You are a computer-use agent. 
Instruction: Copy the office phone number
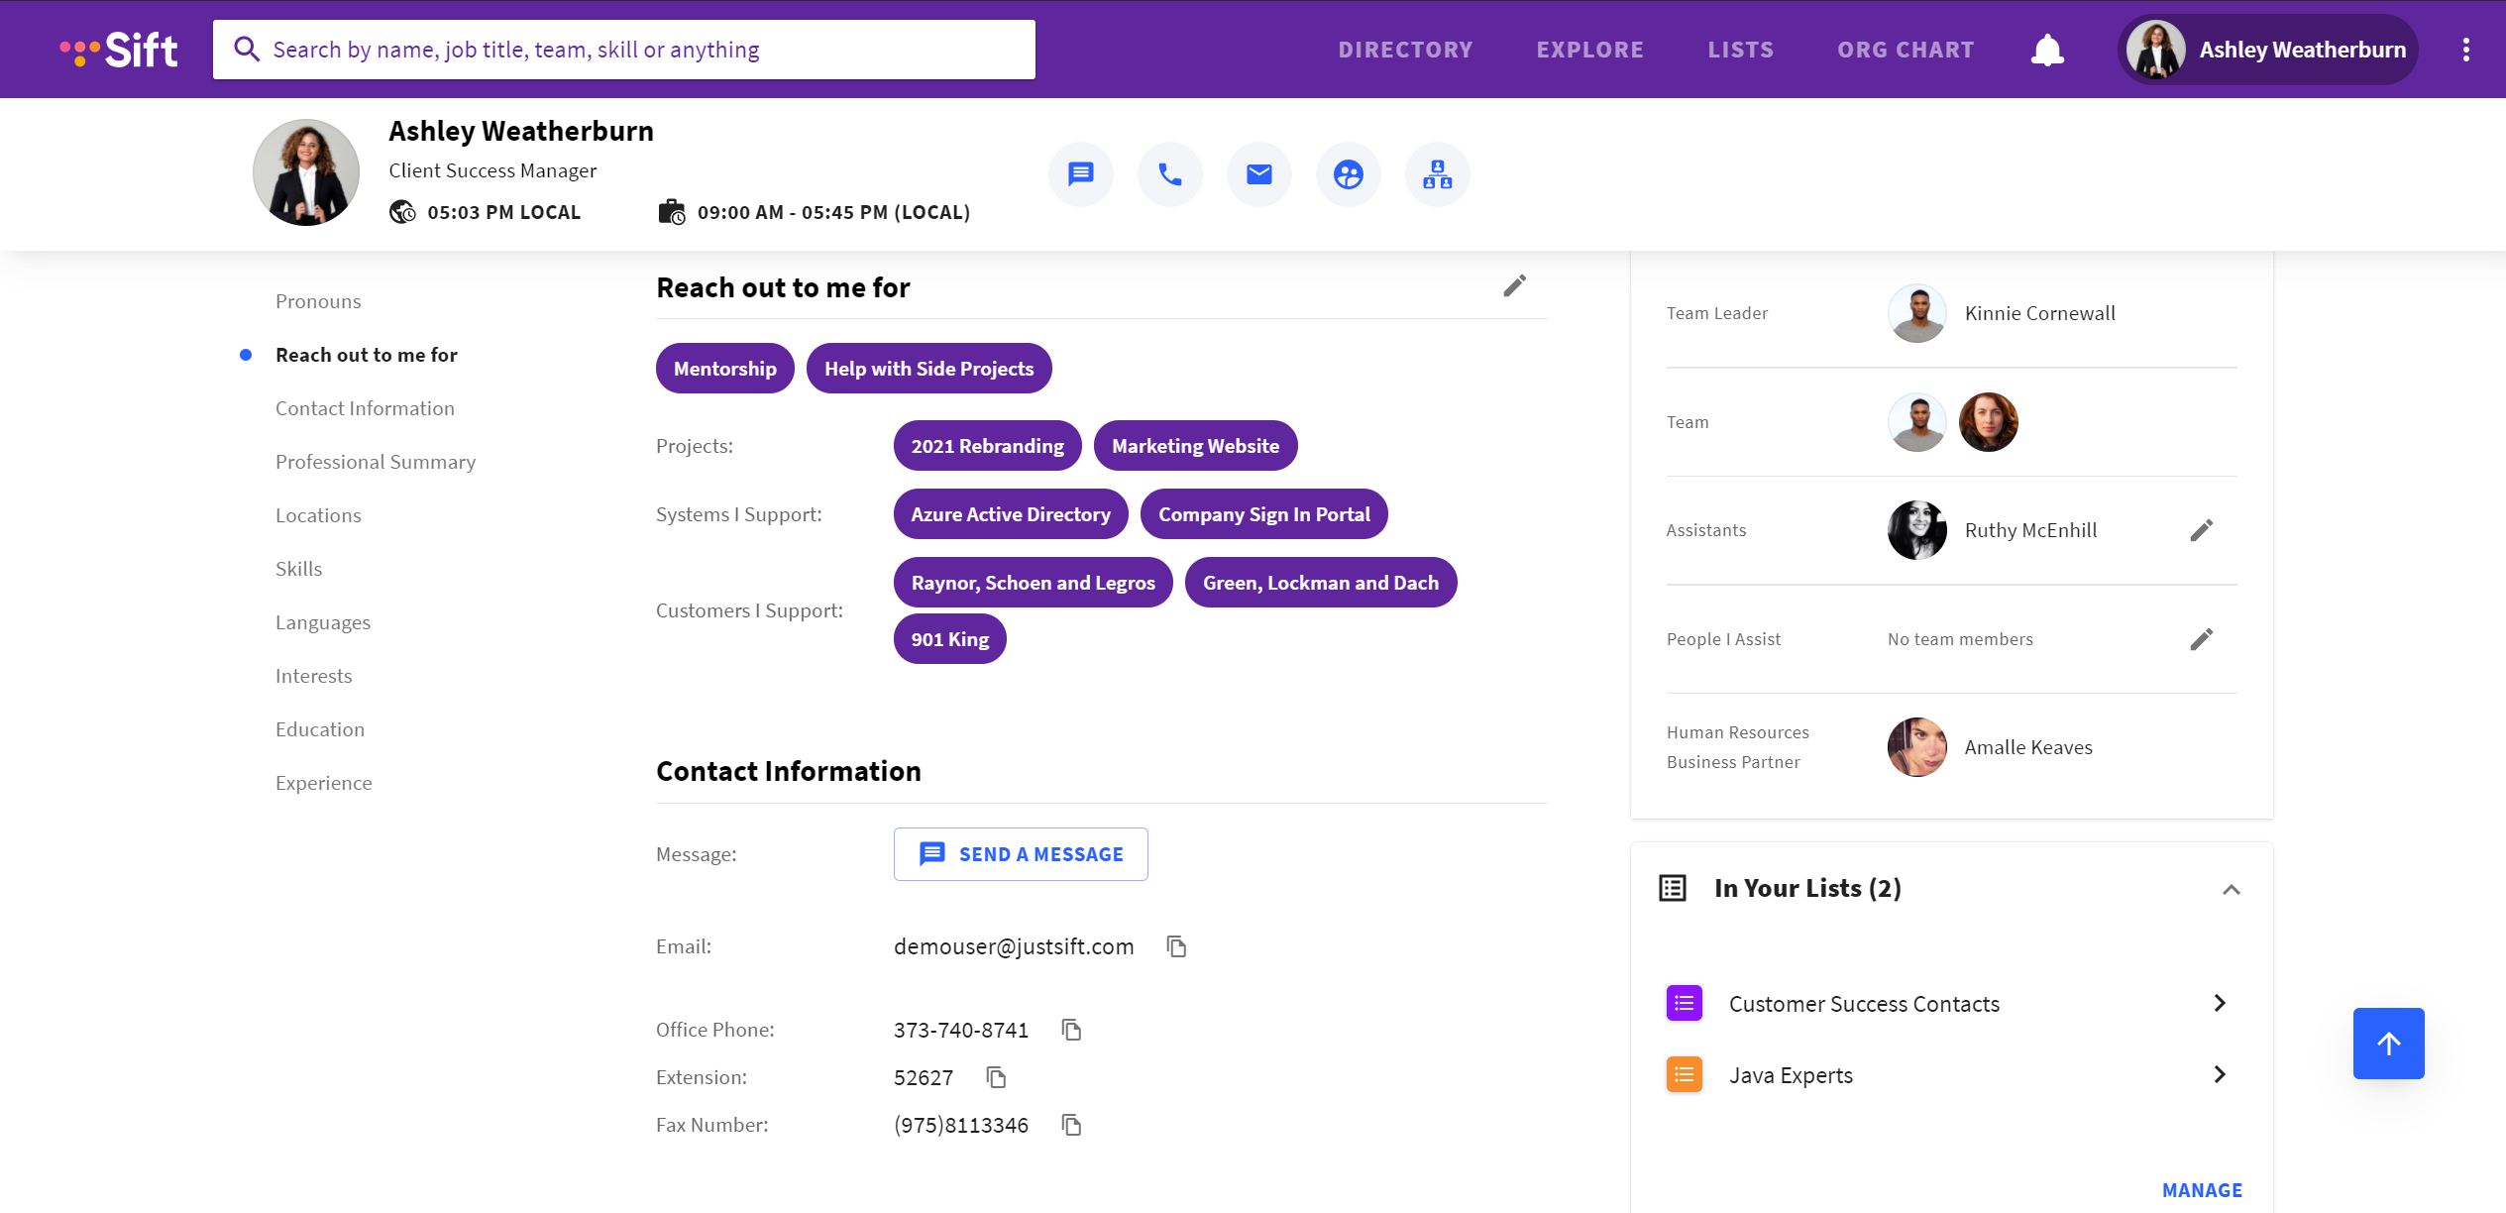(x=1072, y=1030)
